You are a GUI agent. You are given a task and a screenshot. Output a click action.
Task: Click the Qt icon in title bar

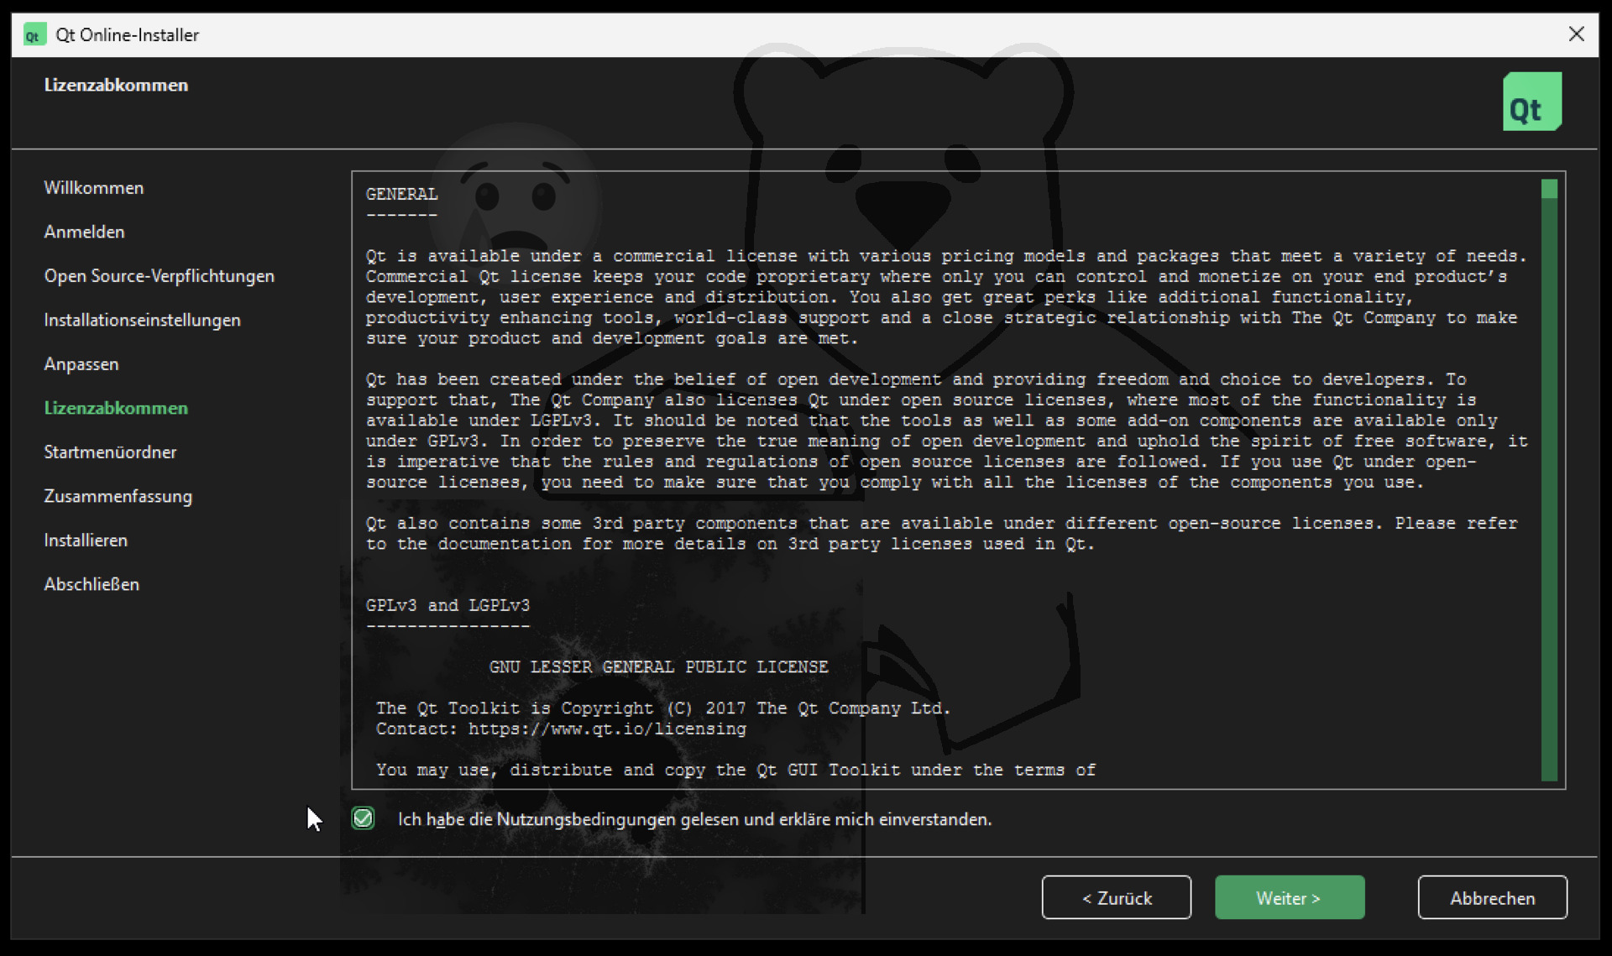click(34, 34)
